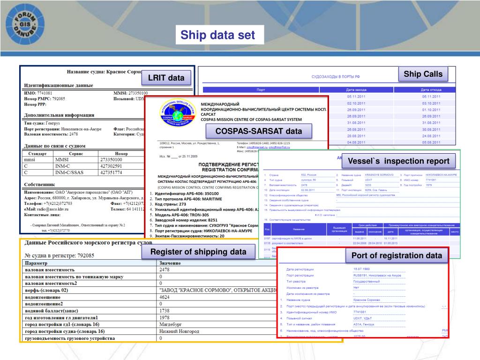Screen dimensions: 480x360
Task: Select 'Модель АРБ-406: TRON-30S' line
Action: click(181, 215)
